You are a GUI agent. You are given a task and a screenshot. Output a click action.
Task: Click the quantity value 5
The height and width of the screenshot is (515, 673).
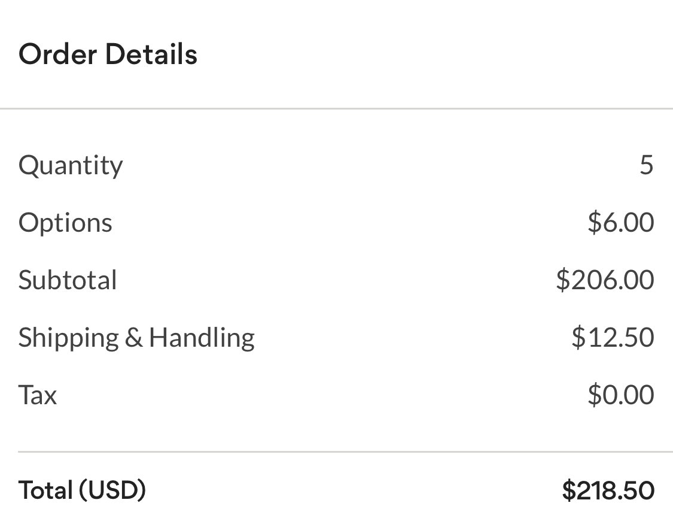pyautogui.click(x=646, y=165)
